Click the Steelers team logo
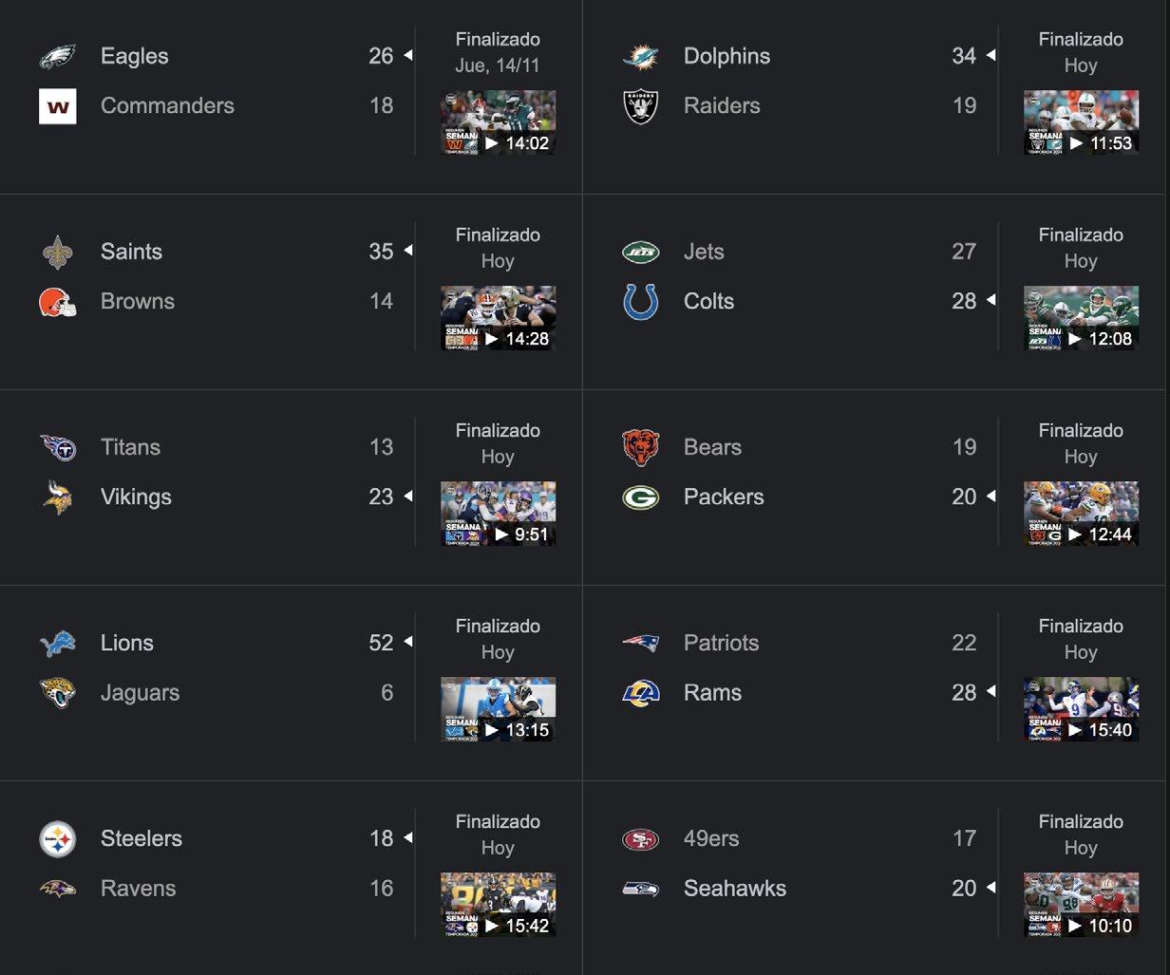 coord(57,839)
